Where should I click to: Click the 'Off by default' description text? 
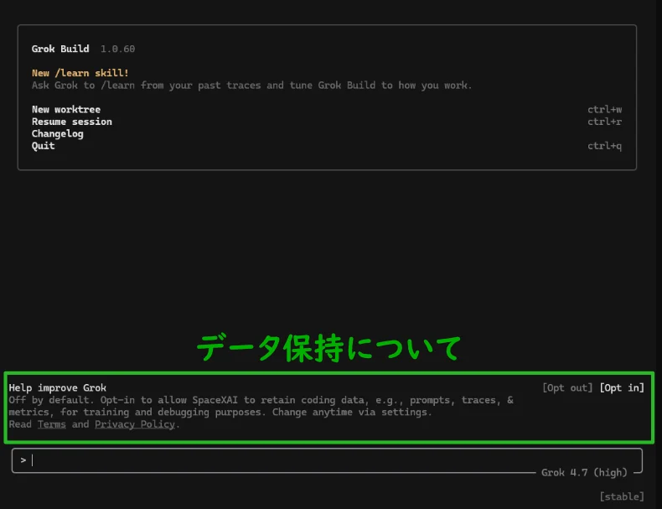click(x=261, y=406)
